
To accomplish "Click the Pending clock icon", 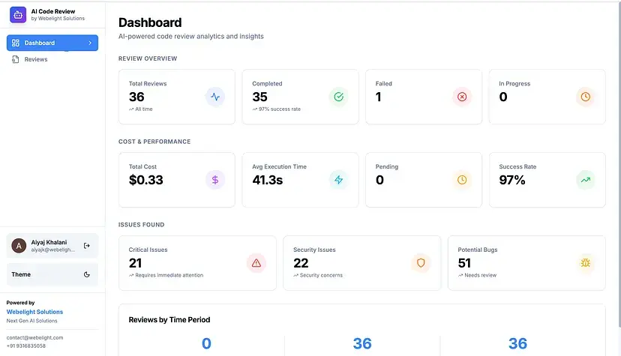I will [462, 180].
